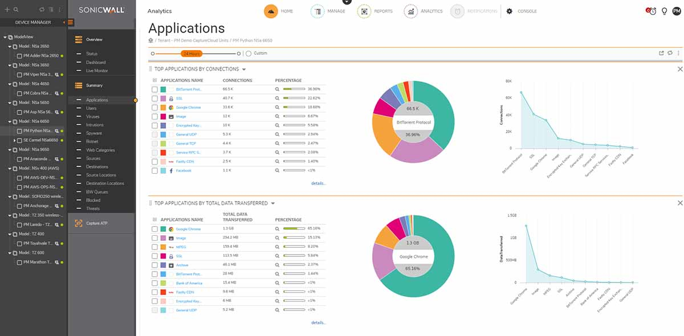Viewport: 684px width, 336px height.
Task: Open the PM user avatar
Action: click(x=677, y=11)
